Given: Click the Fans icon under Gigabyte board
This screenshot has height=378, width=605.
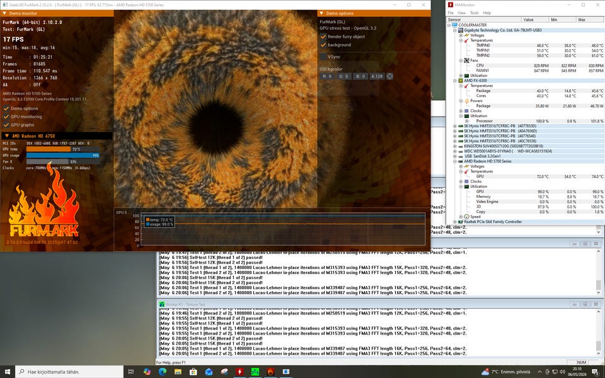Looking at the screenshot, I should coord(466,60).
